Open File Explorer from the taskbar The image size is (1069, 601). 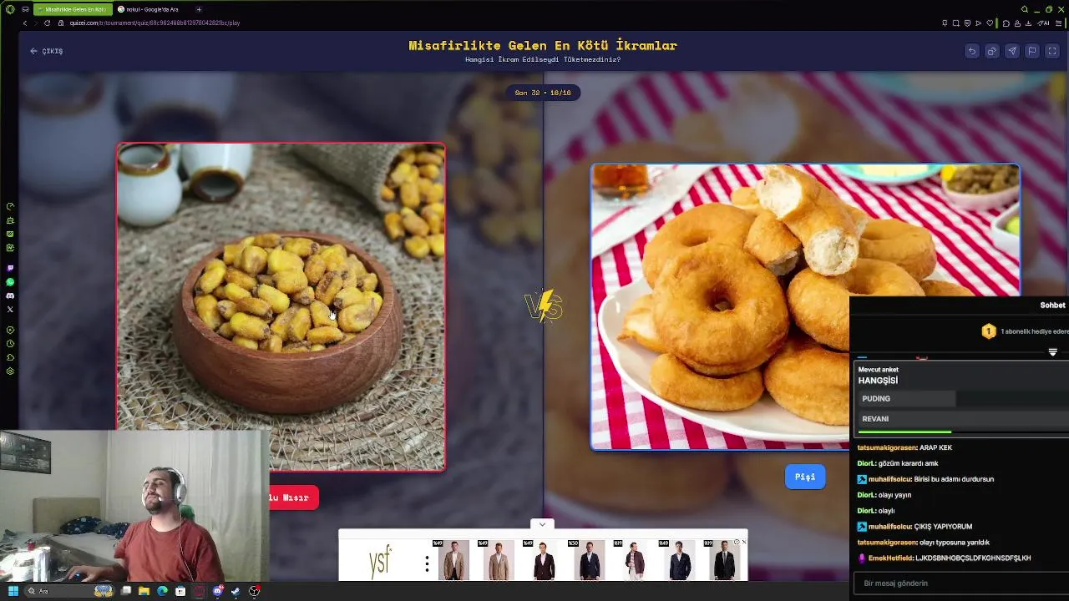pyautogui.click(x=144, y=591)
